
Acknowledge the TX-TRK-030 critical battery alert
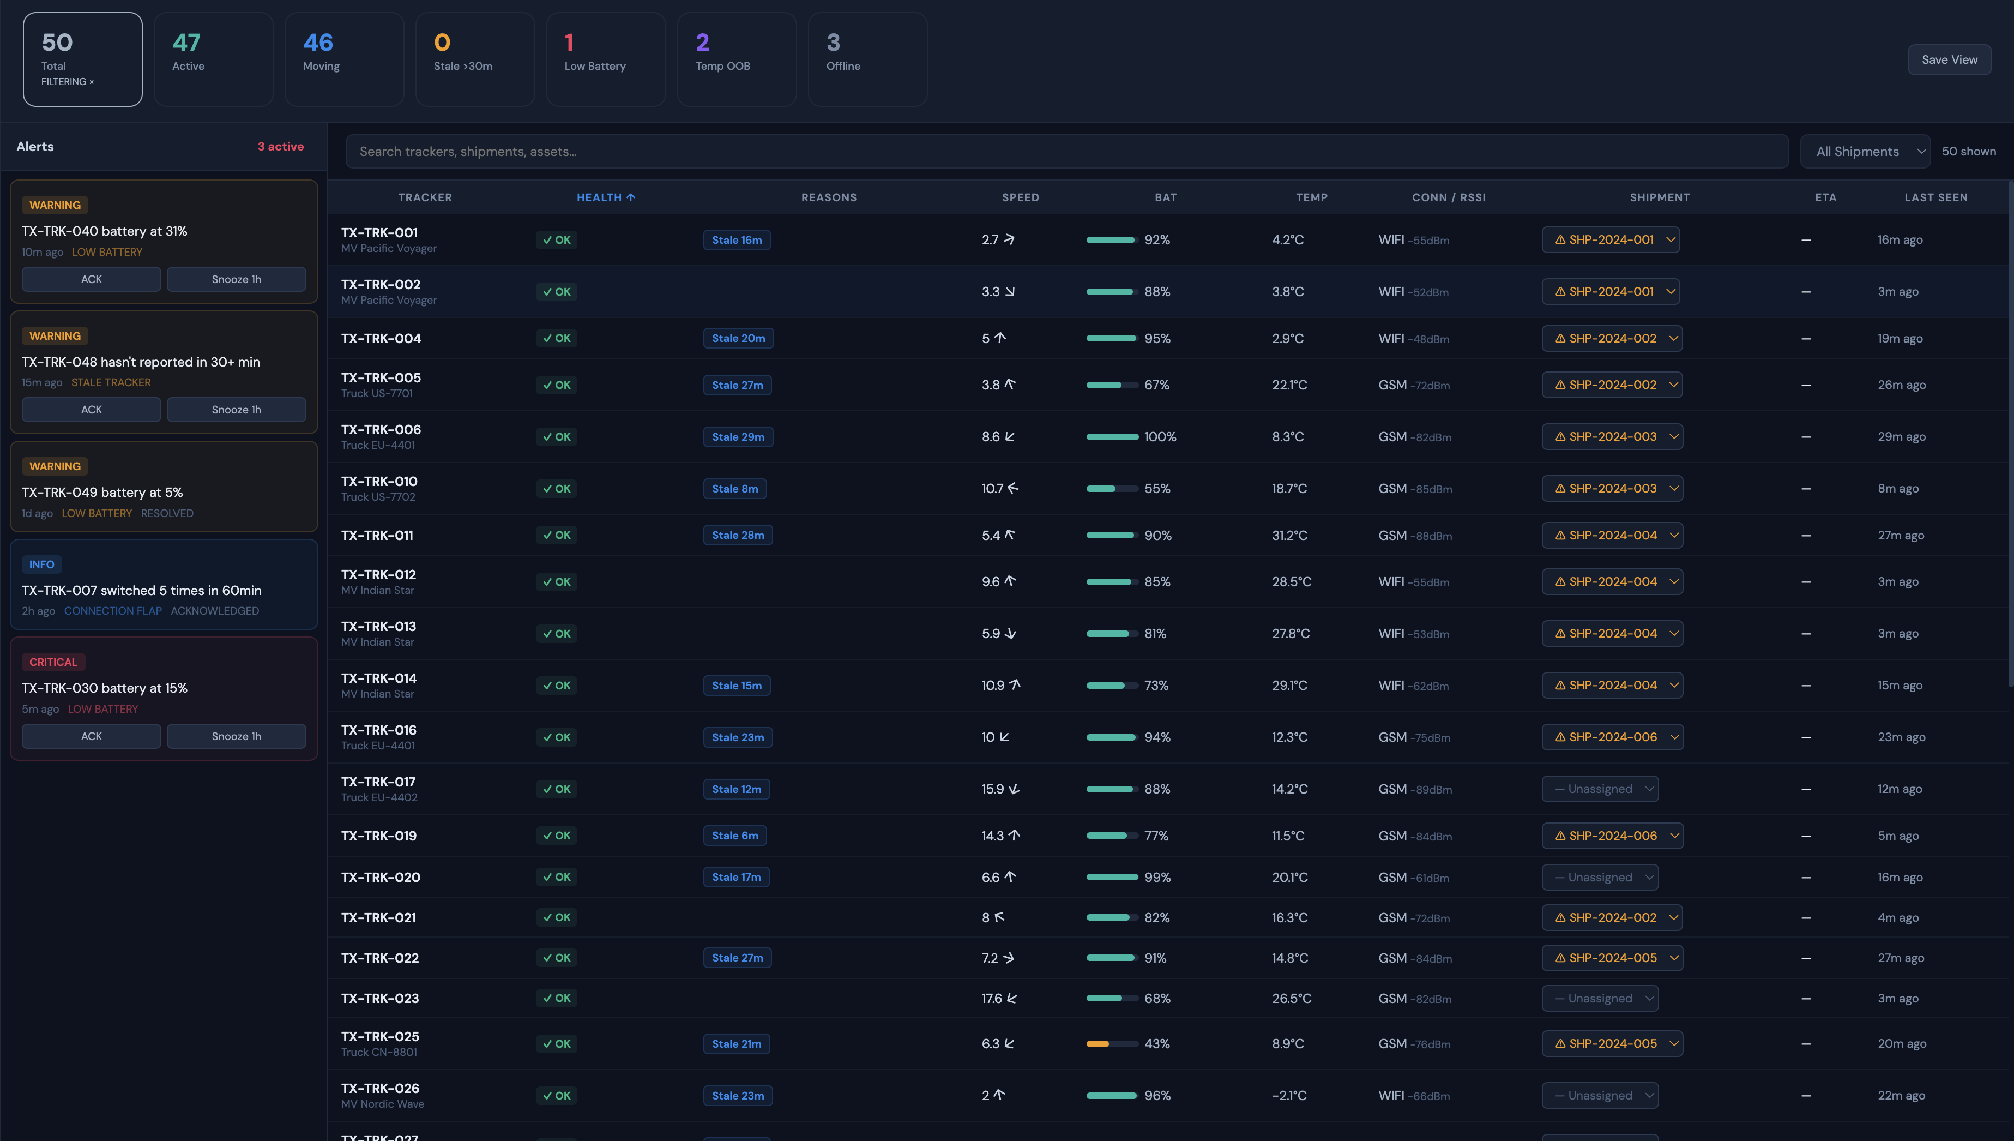(x=91, y=736)
